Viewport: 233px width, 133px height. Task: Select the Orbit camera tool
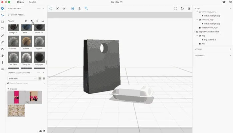pyautogui.click(x=2, y=49)
